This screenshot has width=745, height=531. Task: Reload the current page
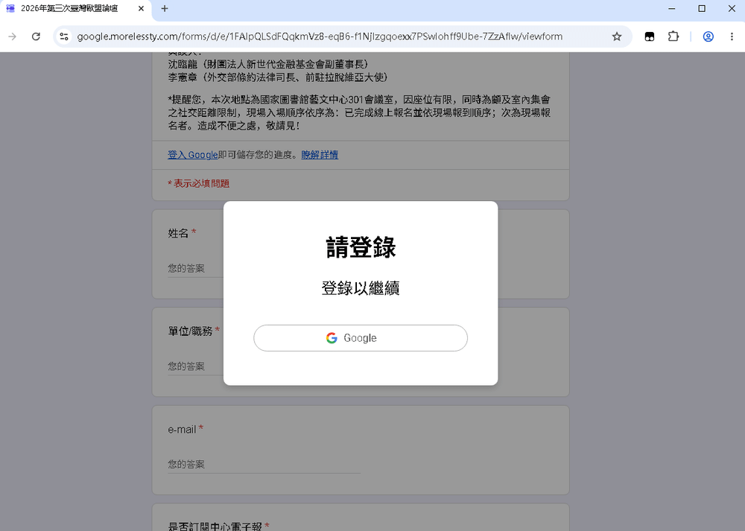[36, 36]
